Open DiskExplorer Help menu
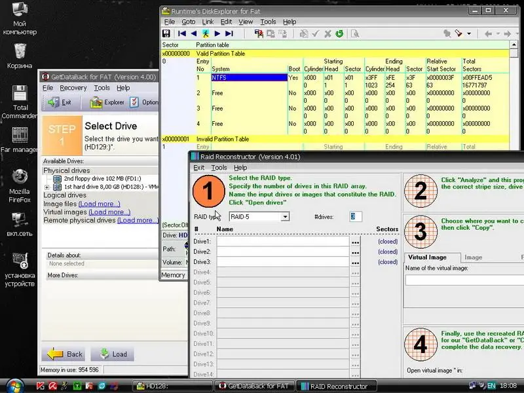Screen dimensions: 524x393 (x=290, y=22)
